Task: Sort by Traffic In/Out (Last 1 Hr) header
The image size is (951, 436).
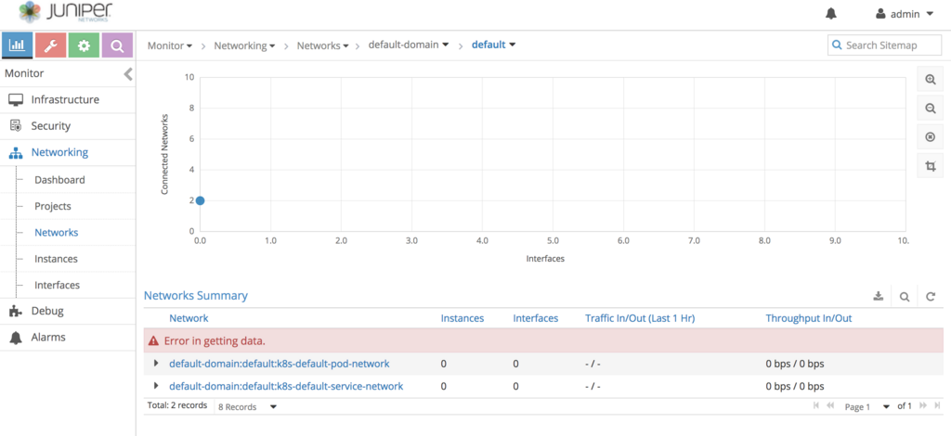Action: [x=640, y=318]
